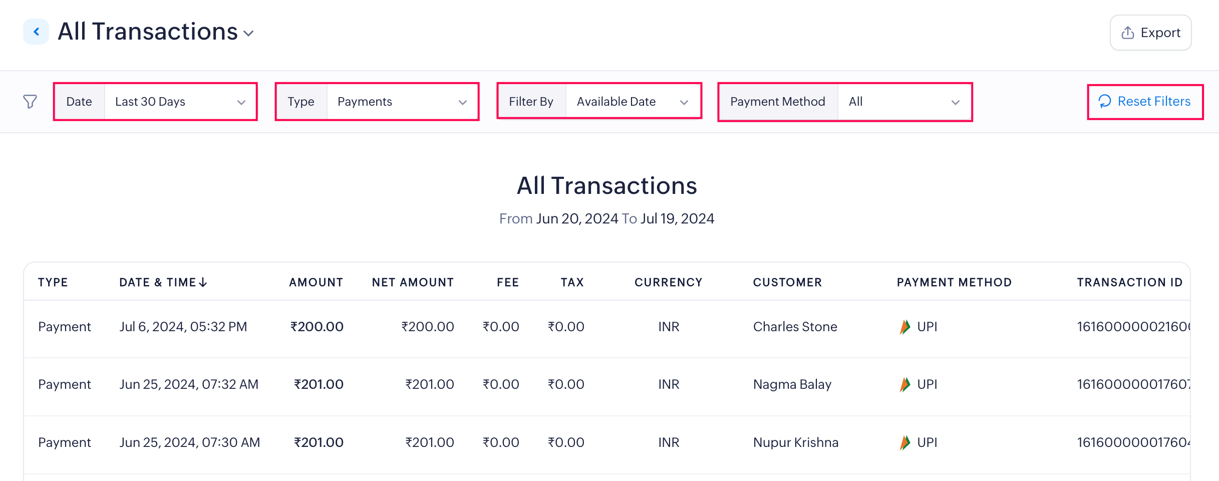The height and width of the screenshot is (481, 1219).
Task: Click the Amount column header
Action: pyautogui.click(x=316, y=283)
